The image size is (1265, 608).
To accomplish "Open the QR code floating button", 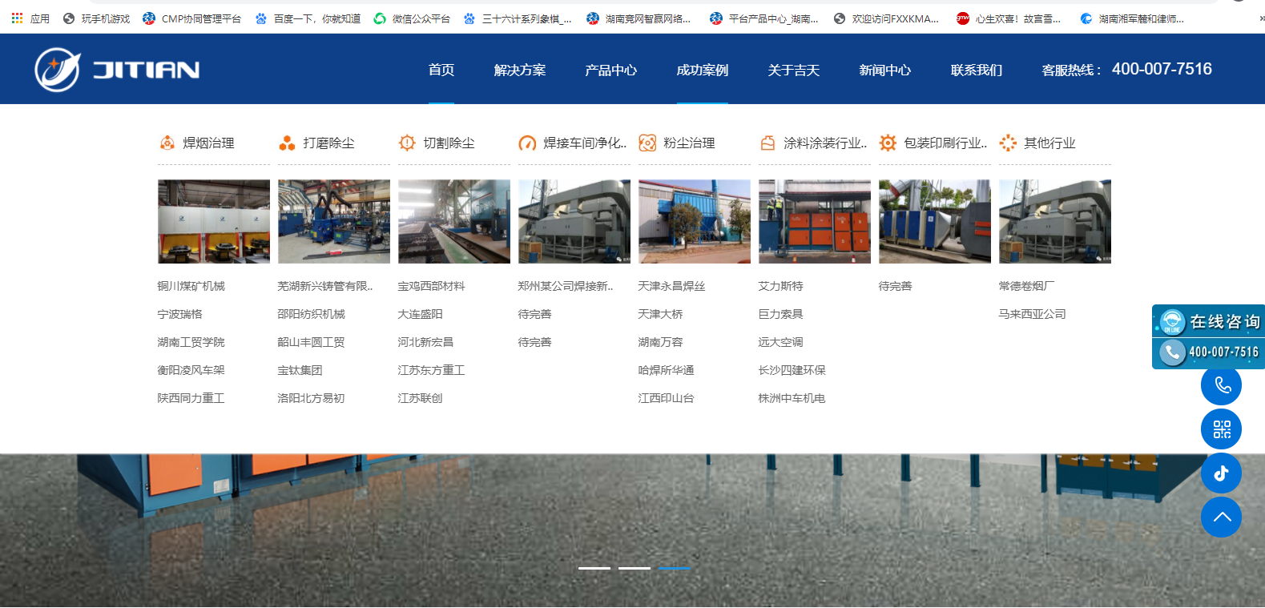I will pos(1221,429).
